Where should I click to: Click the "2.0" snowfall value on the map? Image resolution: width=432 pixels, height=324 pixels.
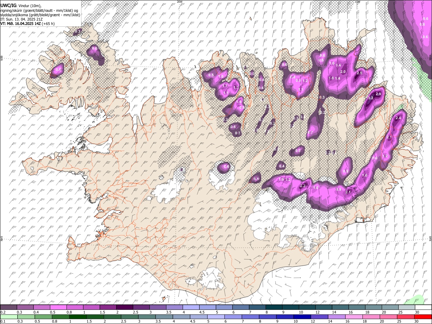[343, 72]
